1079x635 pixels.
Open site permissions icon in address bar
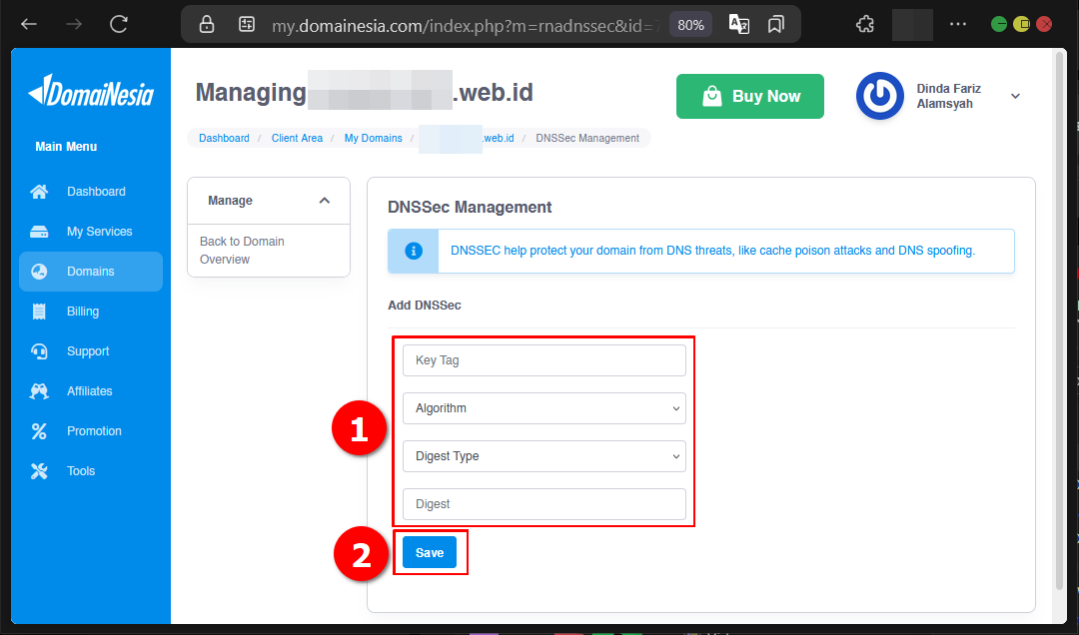point(247,25)
